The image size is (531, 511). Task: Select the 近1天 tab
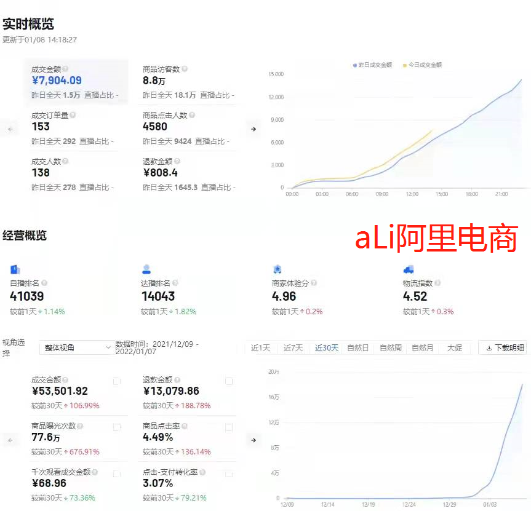click(x=260, y=347)
